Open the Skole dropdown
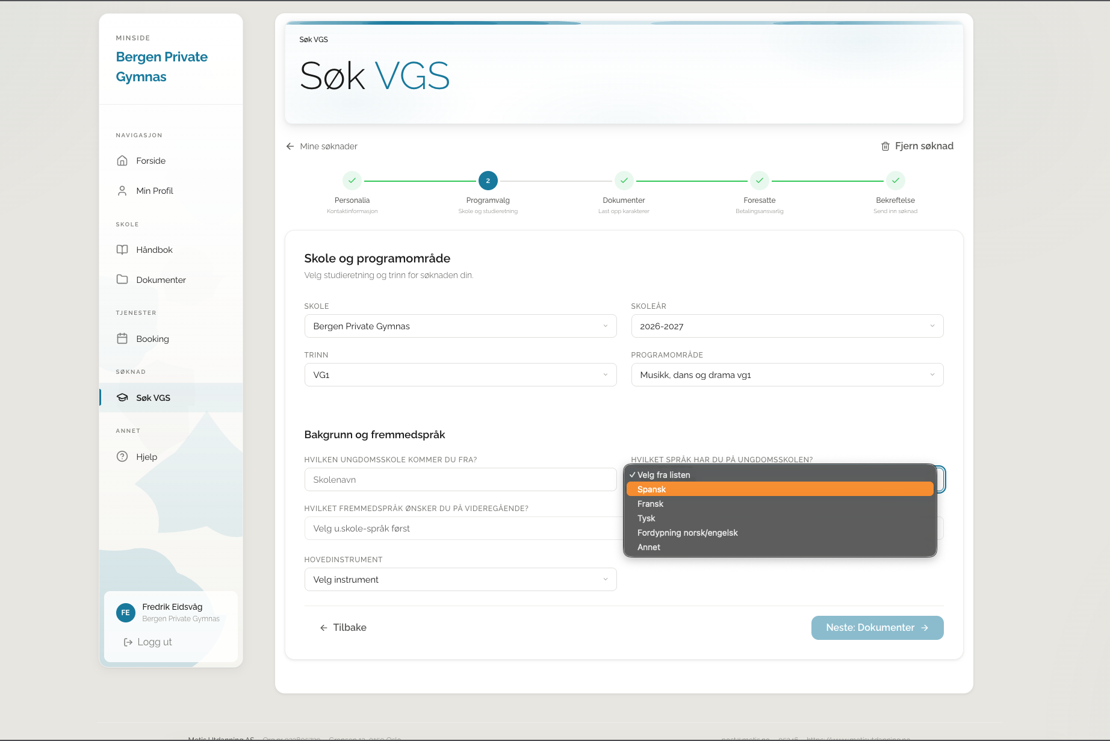 coord(460,326)
